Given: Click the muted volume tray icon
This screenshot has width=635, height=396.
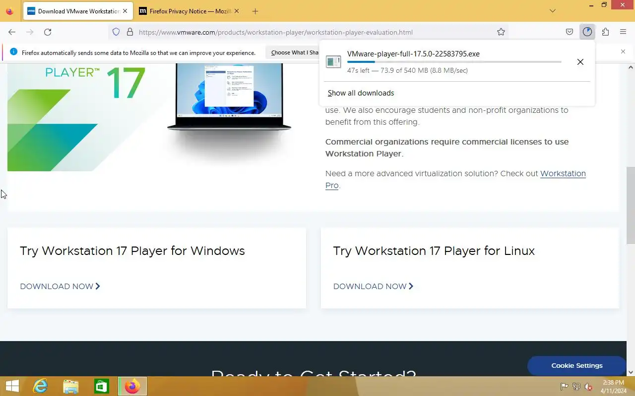Looking at the screenshot, I should (x=588, y=387).
